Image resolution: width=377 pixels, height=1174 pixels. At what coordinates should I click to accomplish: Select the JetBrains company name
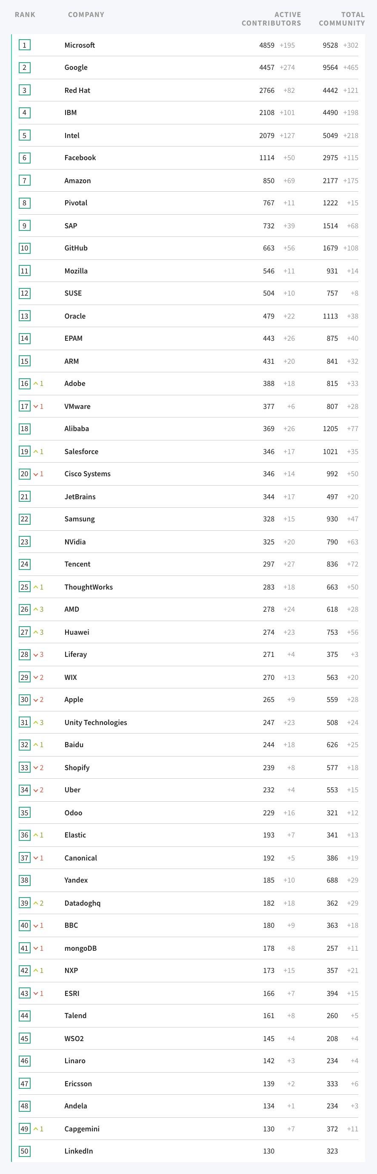point(80,497)
